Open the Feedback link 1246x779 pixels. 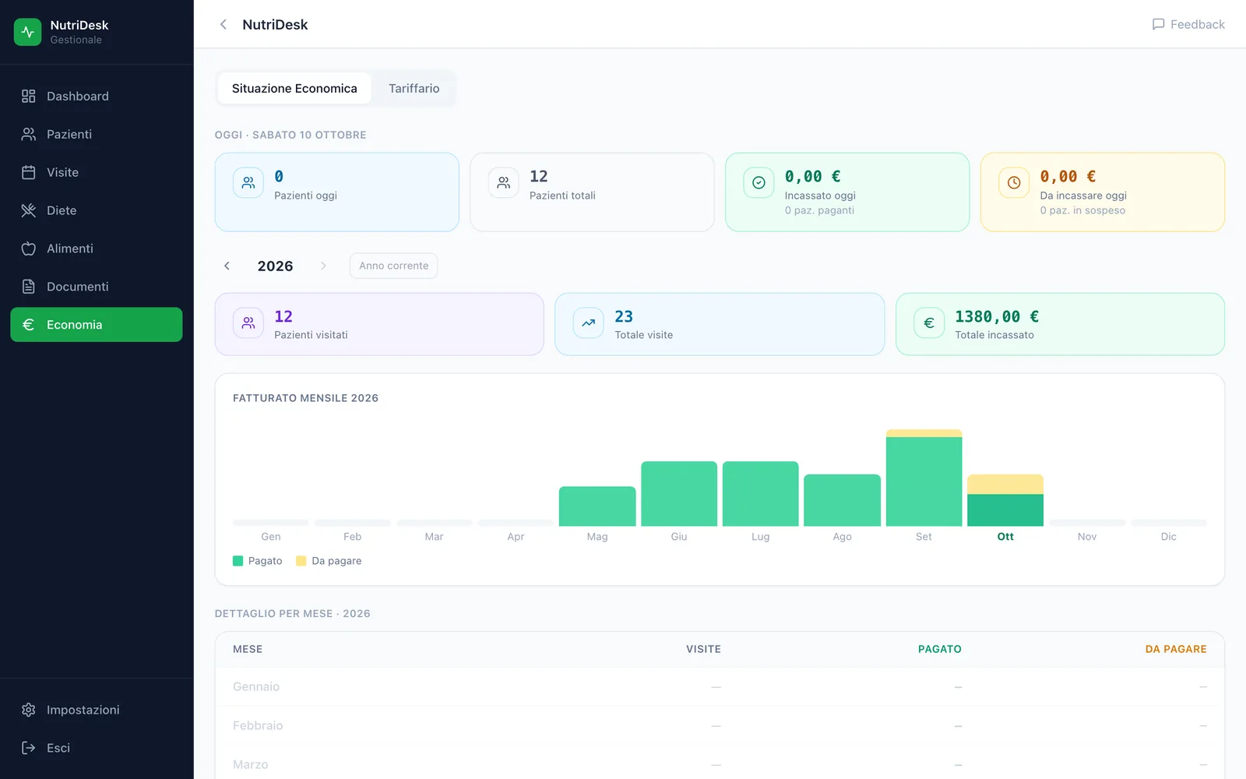[x=1188, y=24]
